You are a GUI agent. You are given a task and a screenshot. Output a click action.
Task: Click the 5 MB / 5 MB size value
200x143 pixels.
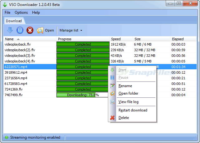(x=143, y=61)
